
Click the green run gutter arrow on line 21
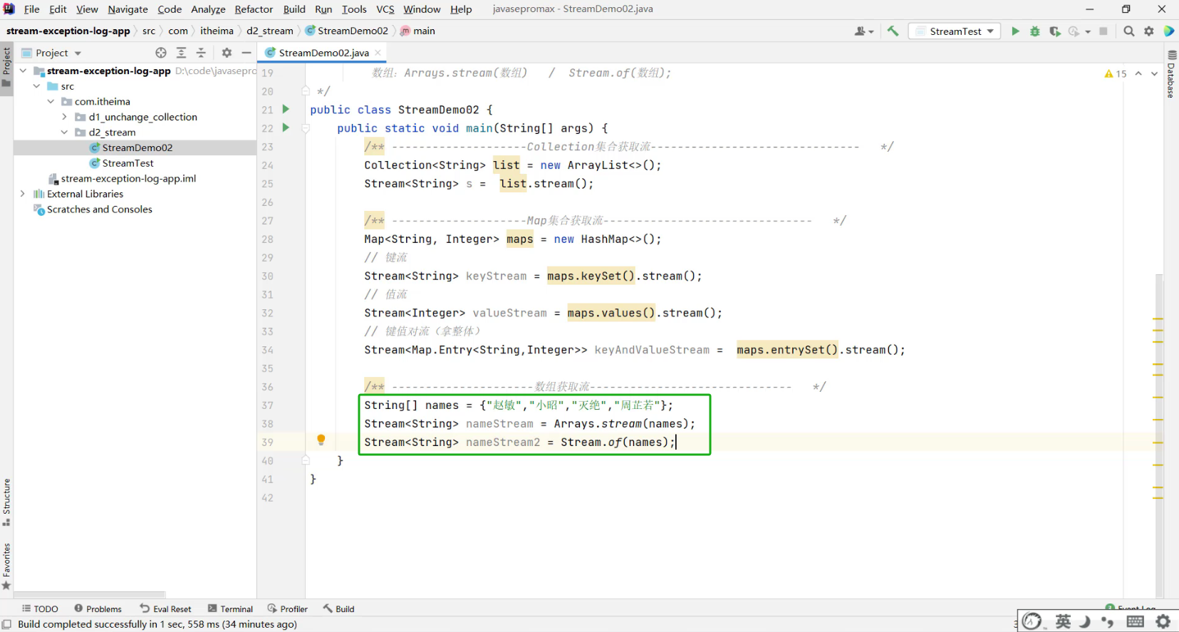[286, 109]
